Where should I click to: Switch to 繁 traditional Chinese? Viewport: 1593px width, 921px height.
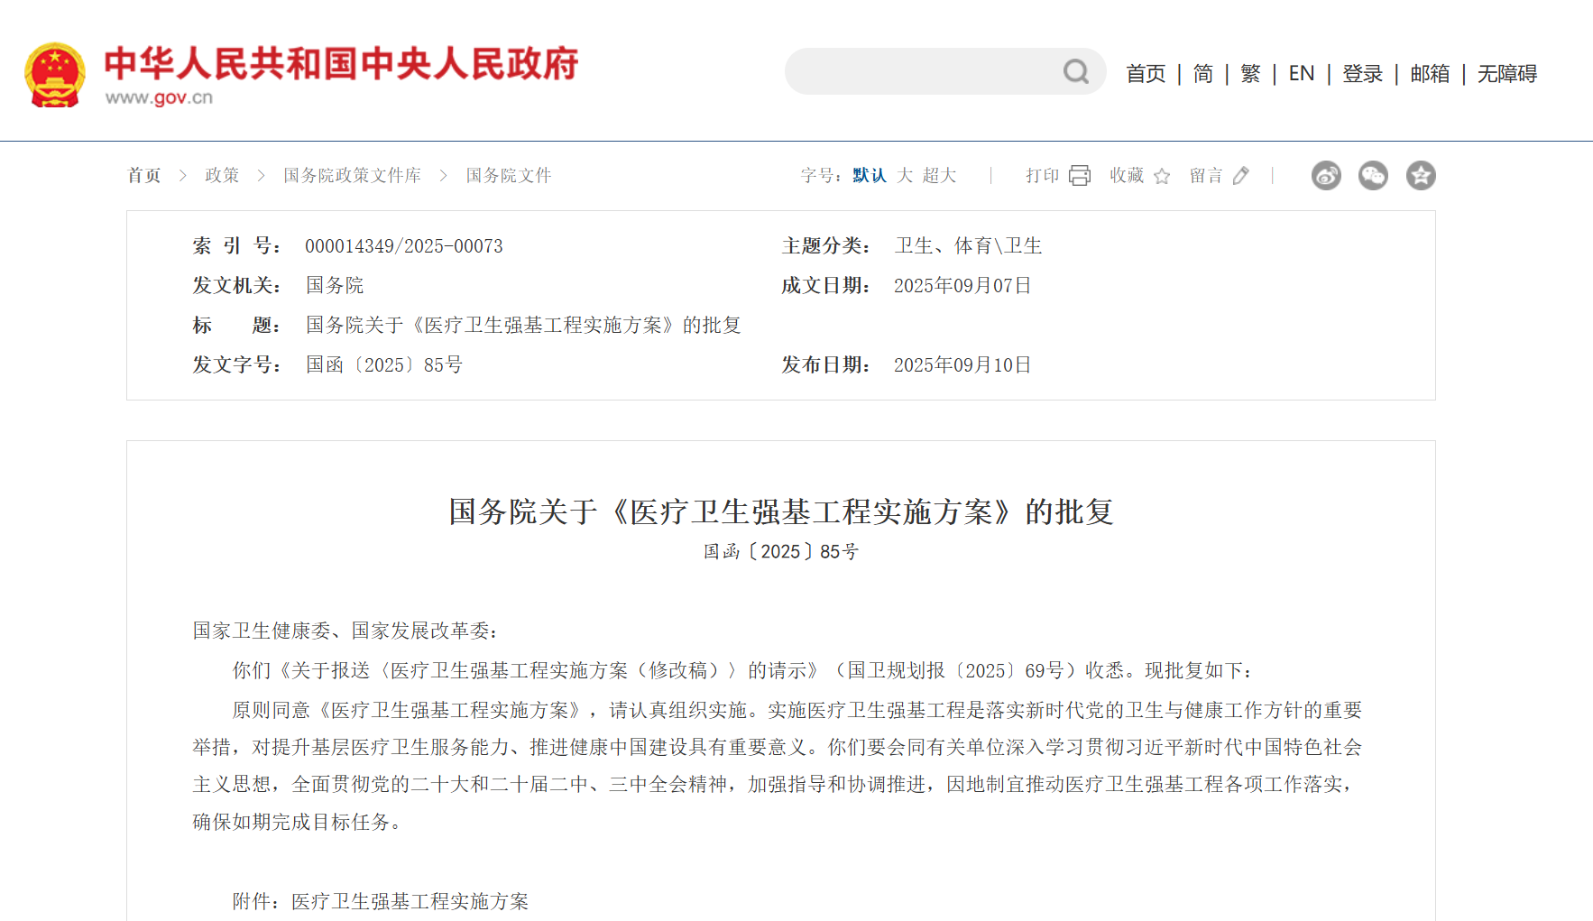click(x=1250, y=73)
